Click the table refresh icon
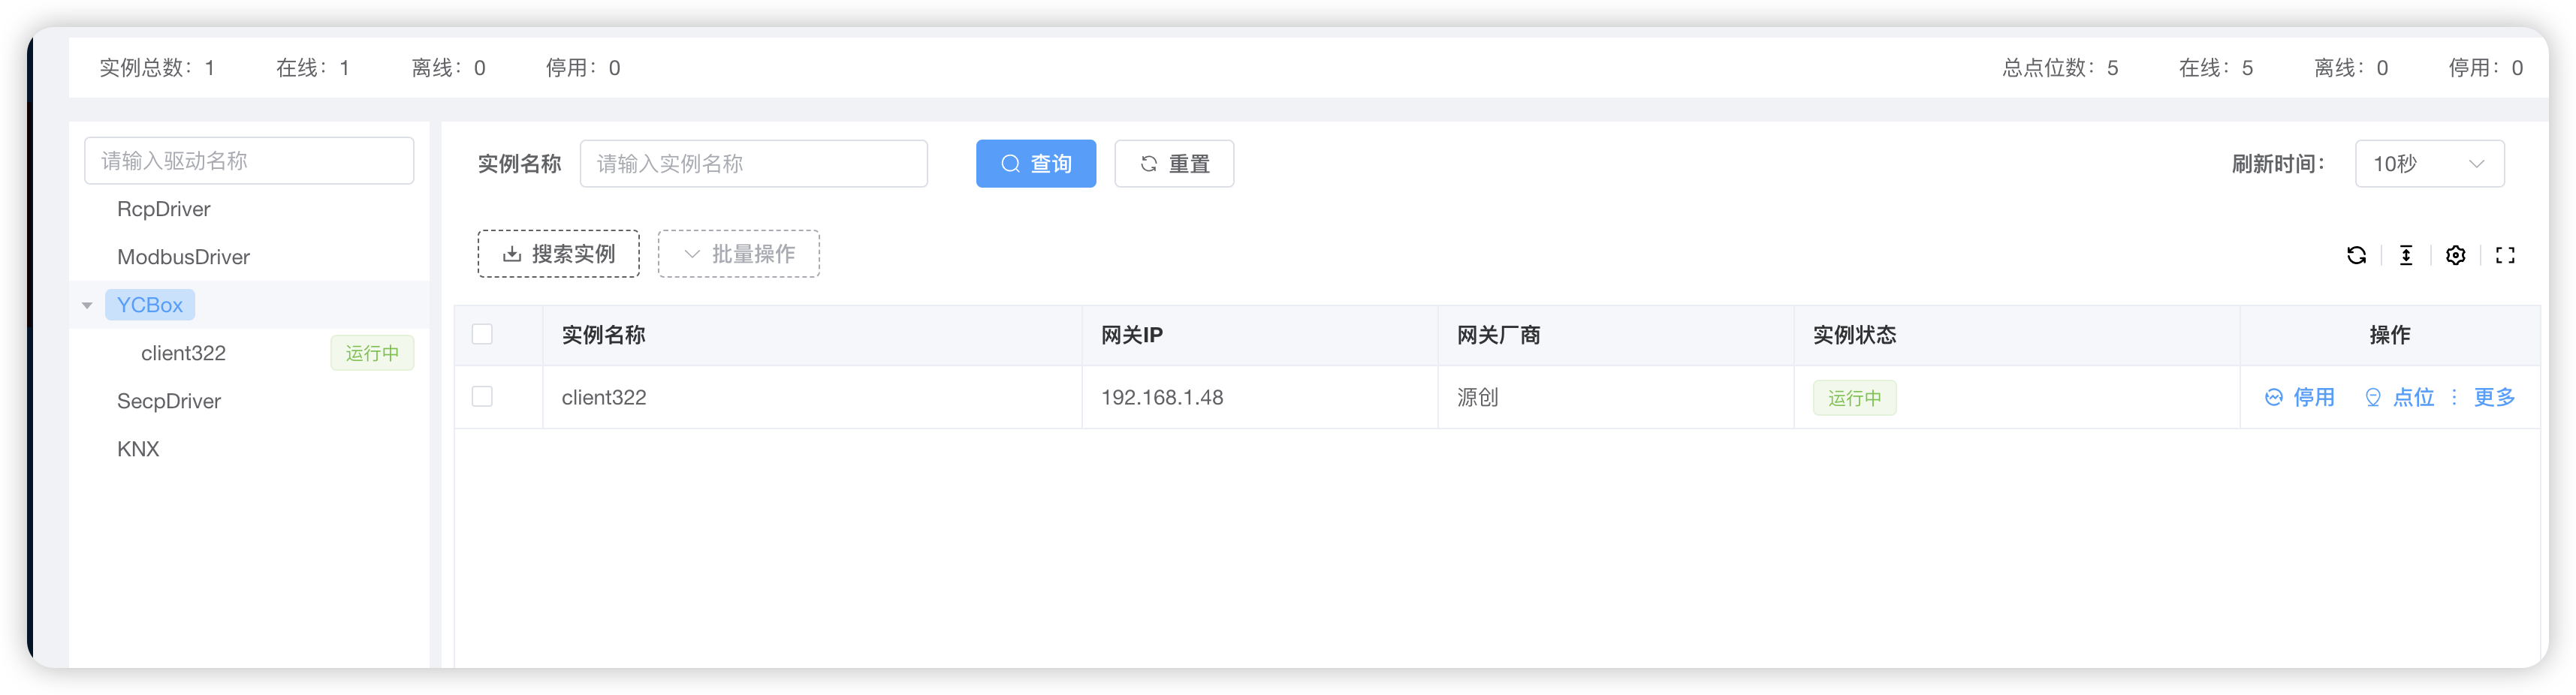 2356,255
